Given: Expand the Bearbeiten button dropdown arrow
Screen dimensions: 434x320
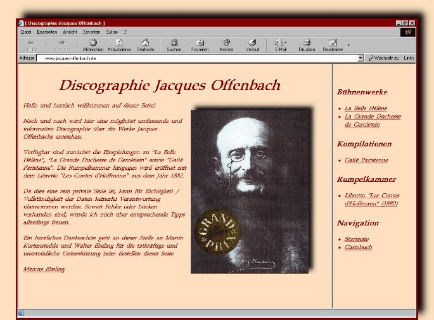Looking at the screenshot, I should pyautogui.click(x=348, y=44).
